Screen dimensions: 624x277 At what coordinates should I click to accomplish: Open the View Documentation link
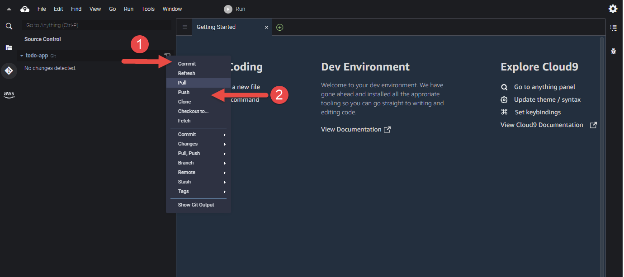[x=351, y=130]
